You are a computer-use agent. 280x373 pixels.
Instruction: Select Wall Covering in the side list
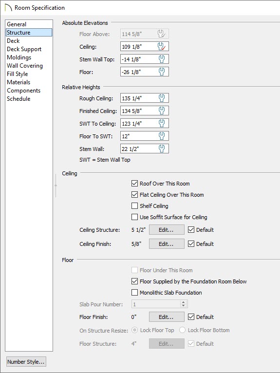click(x=25, y=66)
